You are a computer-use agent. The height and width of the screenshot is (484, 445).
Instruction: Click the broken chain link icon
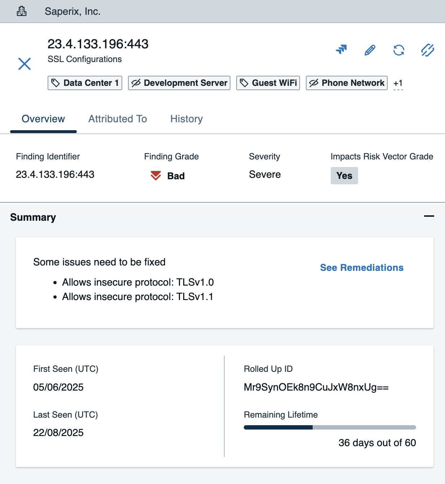(427, 50)
